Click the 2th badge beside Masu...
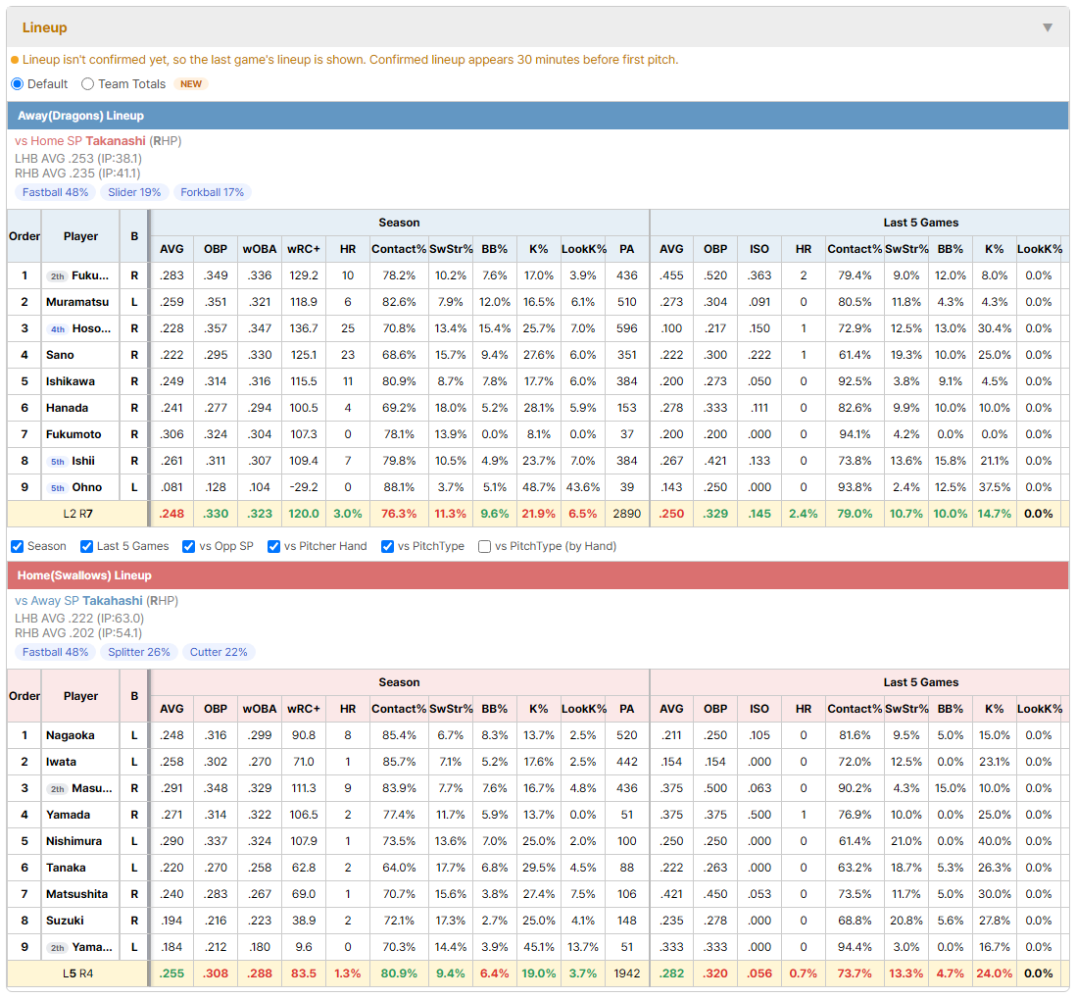The width and height of the screenshot is (1076, 998). (57, 788)
